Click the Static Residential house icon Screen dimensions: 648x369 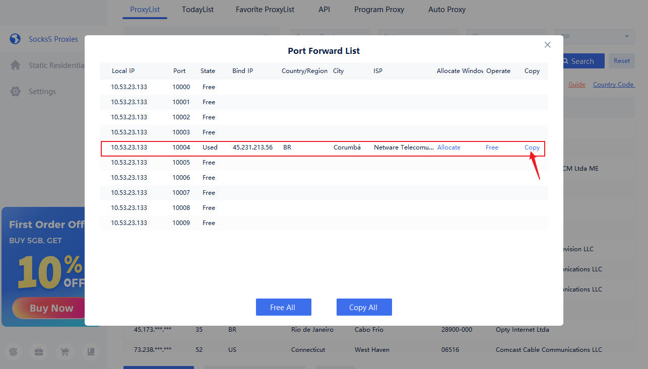[x=16, y=65]
